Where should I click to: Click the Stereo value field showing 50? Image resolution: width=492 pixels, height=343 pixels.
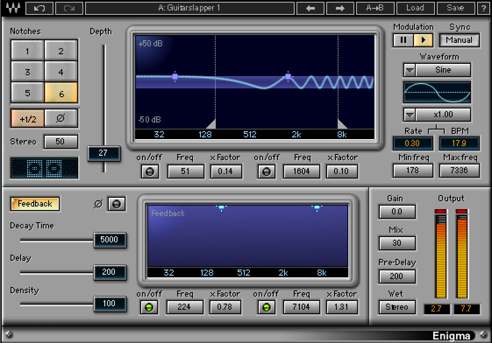pos(61,141)
